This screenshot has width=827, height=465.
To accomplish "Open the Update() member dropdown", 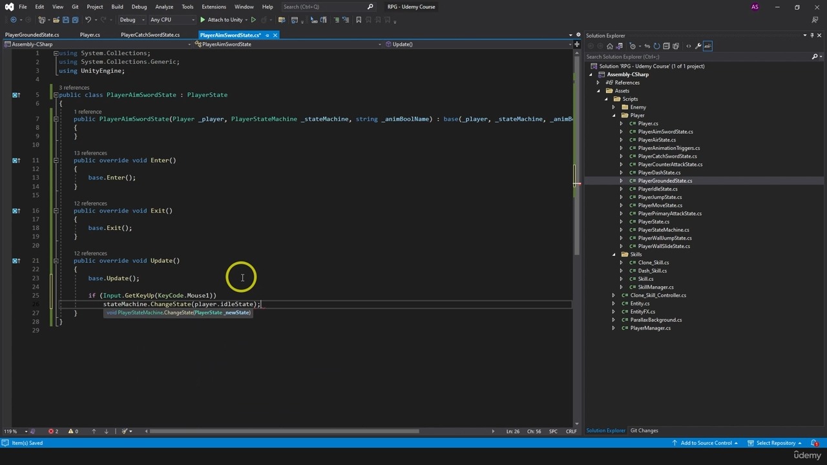I will [x=478, y=45].
